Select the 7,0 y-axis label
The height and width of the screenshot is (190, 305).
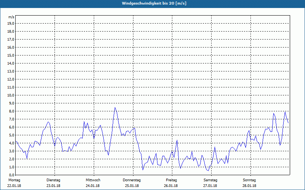(x=11, y=119)
